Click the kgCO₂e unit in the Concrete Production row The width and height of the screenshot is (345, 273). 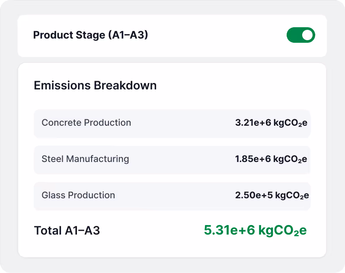click(290, 123)
